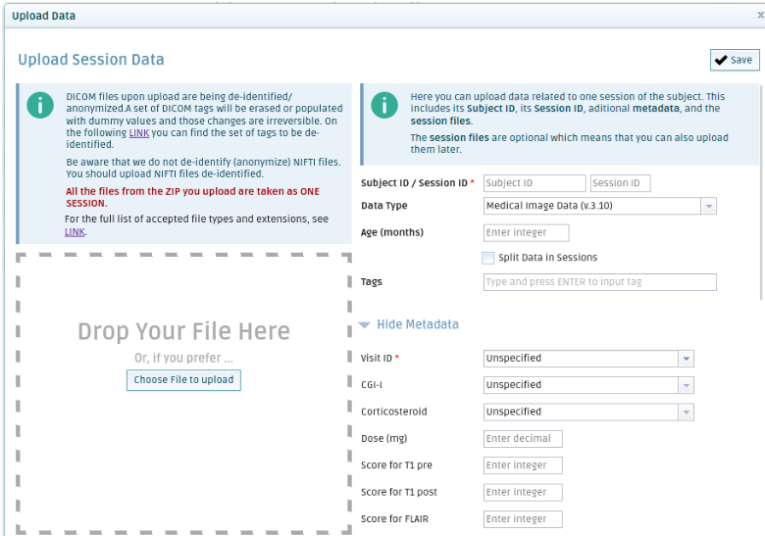The width and height of the screenshot is (765, 536).
Task: Open the accepted file types LINK
Action: coord(75,232)
